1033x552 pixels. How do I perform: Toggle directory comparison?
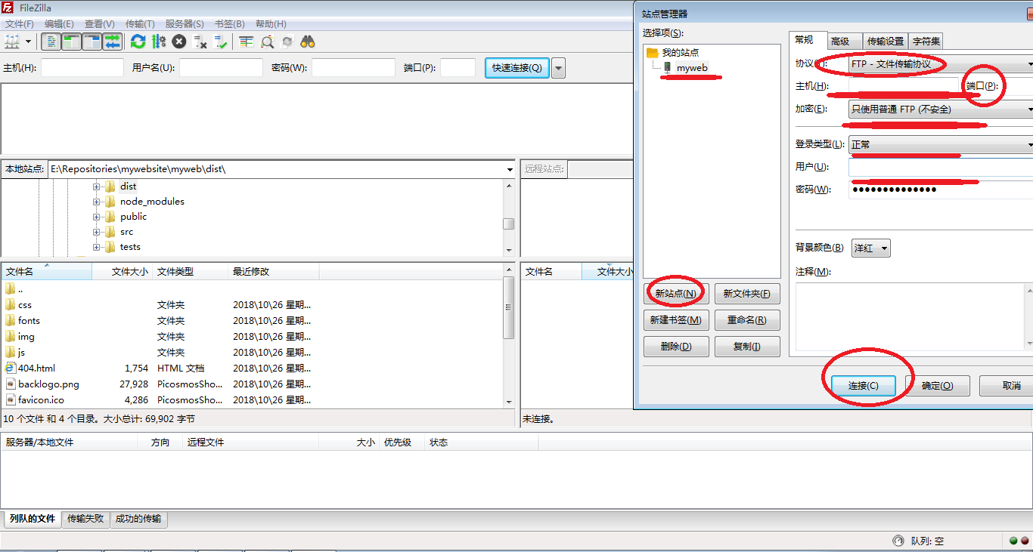[x=267, y=42]
